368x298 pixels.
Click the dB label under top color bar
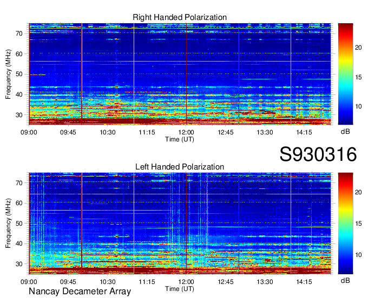[x=345, y=132]
